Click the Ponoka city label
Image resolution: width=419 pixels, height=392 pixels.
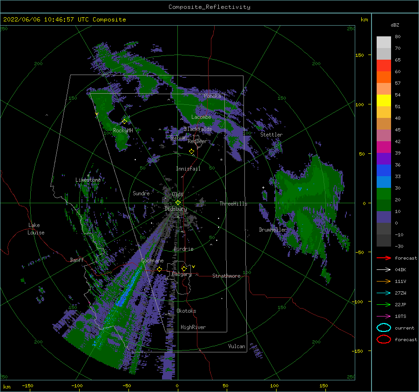pyautogui.click(x=212, y=96)
